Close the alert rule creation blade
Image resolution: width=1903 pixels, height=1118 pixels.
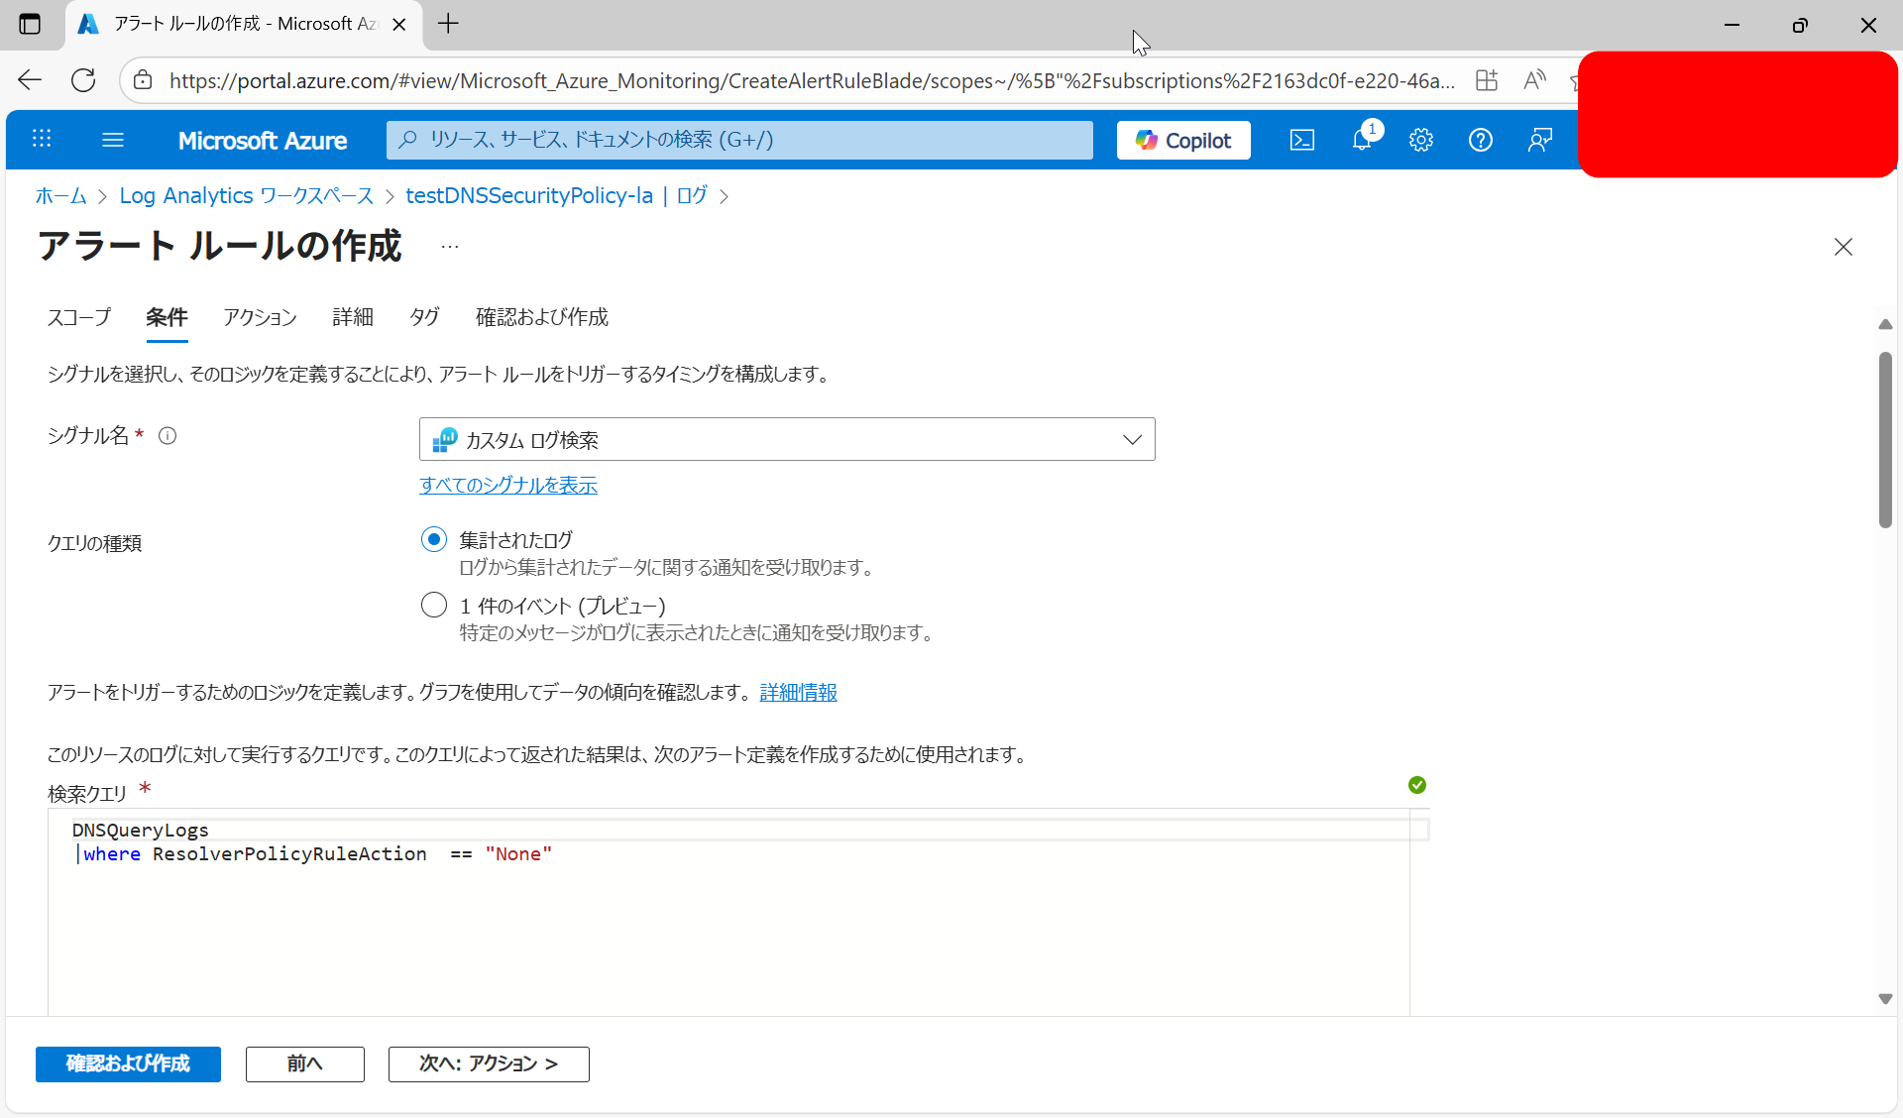click(1843, 247)
